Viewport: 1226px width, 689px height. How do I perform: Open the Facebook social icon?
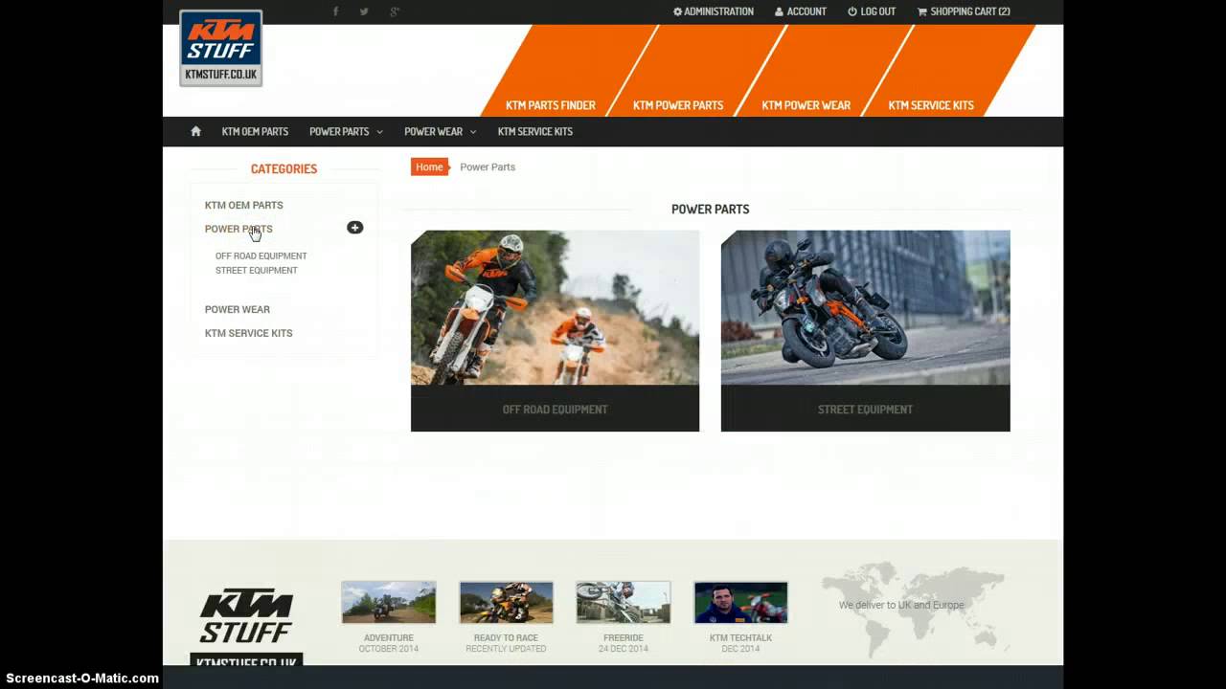pos(335,11)
